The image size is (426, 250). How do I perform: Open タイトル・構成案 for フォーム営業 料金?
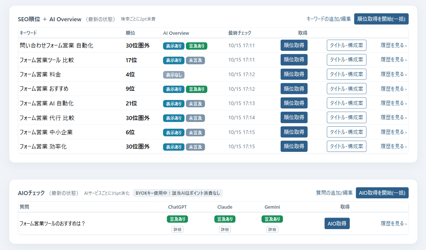(x=347, y=74)
